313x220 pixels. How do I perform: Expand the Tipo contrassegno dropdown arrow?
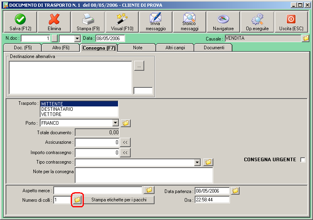[197, 162]
